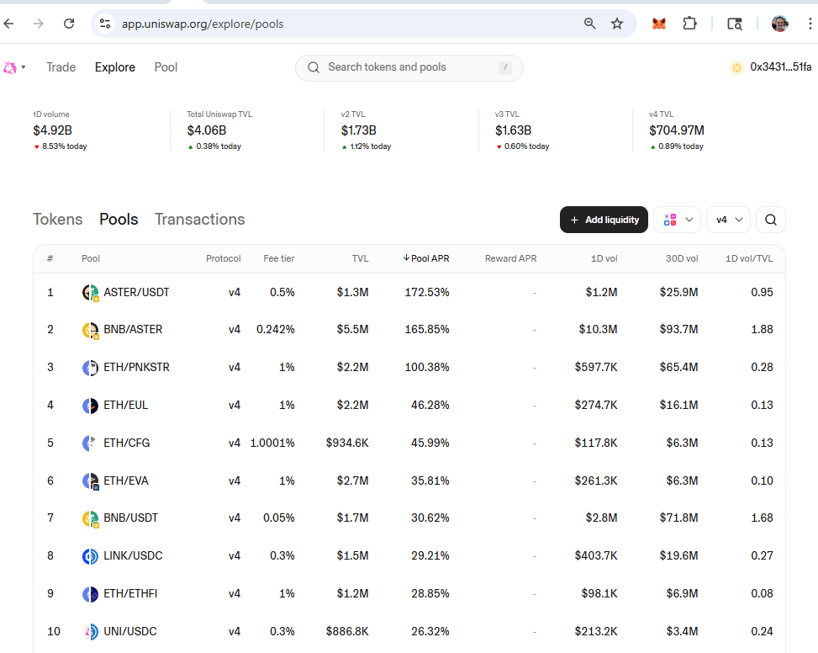Viewport: 818px width, 653px height.
Task: Click the ASTER/USDT pool token icon
Action: (x=90, y=293)
